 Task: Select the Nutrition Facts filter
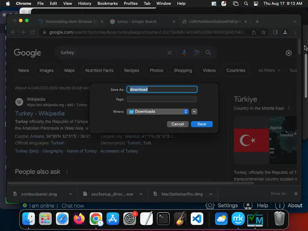coord(99,70)
